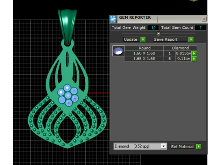This screenshot has width=220, height=165.
Task: Click green arrow next to Update
Action: (x=143, y=39)
